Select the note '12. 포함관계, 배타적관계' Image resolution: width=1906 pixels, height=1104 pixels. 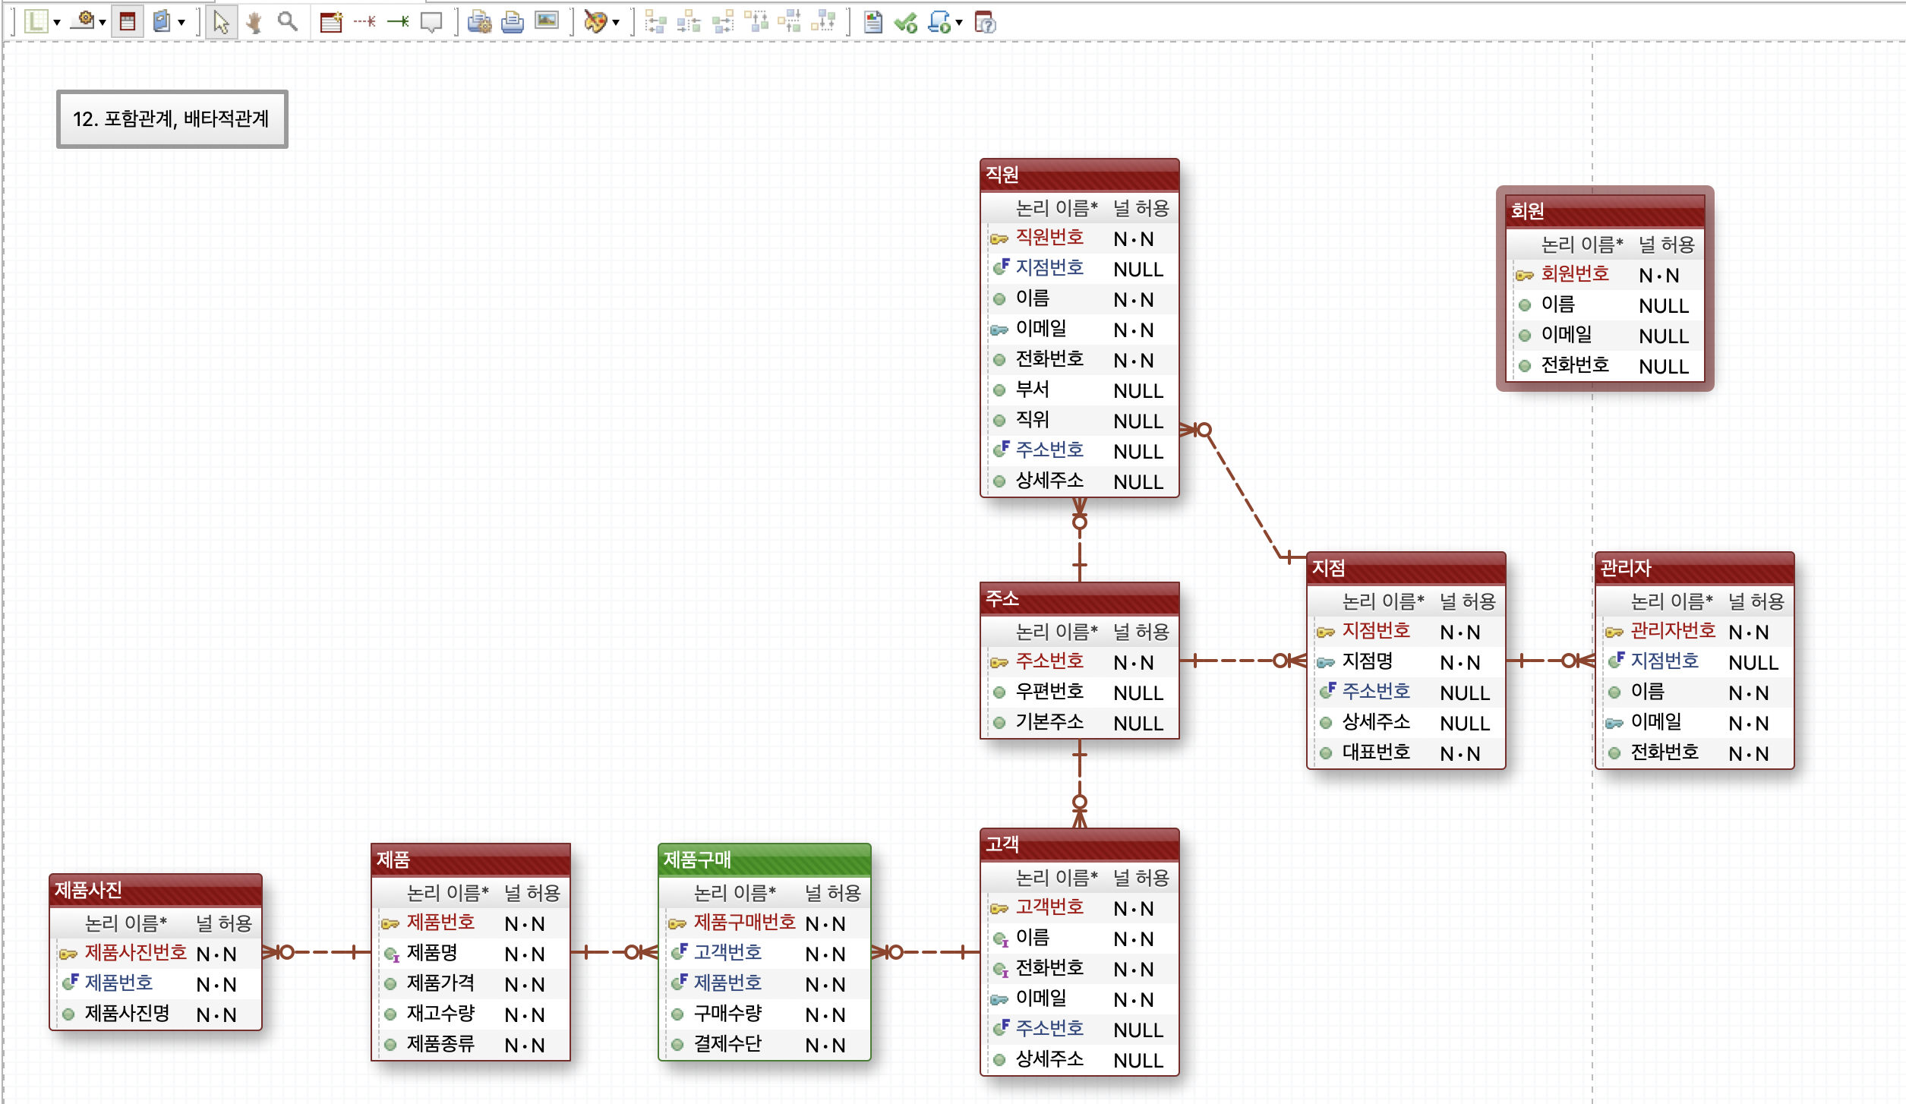(172, 119)
